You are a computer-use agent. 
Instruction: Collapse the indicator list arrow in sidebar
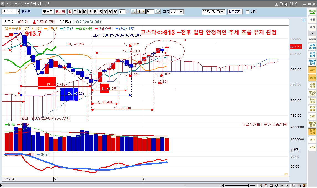tap(312, 33)
